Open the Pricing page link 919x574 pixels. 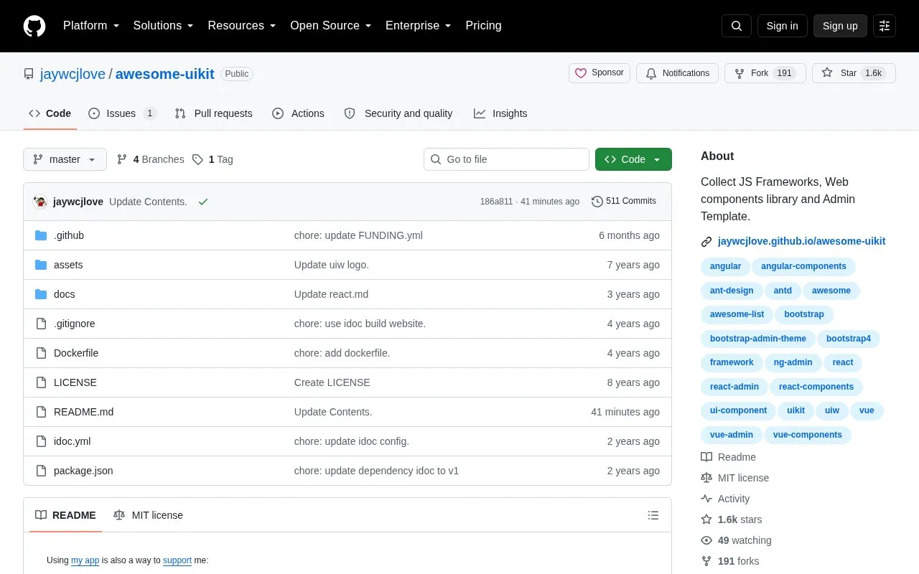[483, 26]
